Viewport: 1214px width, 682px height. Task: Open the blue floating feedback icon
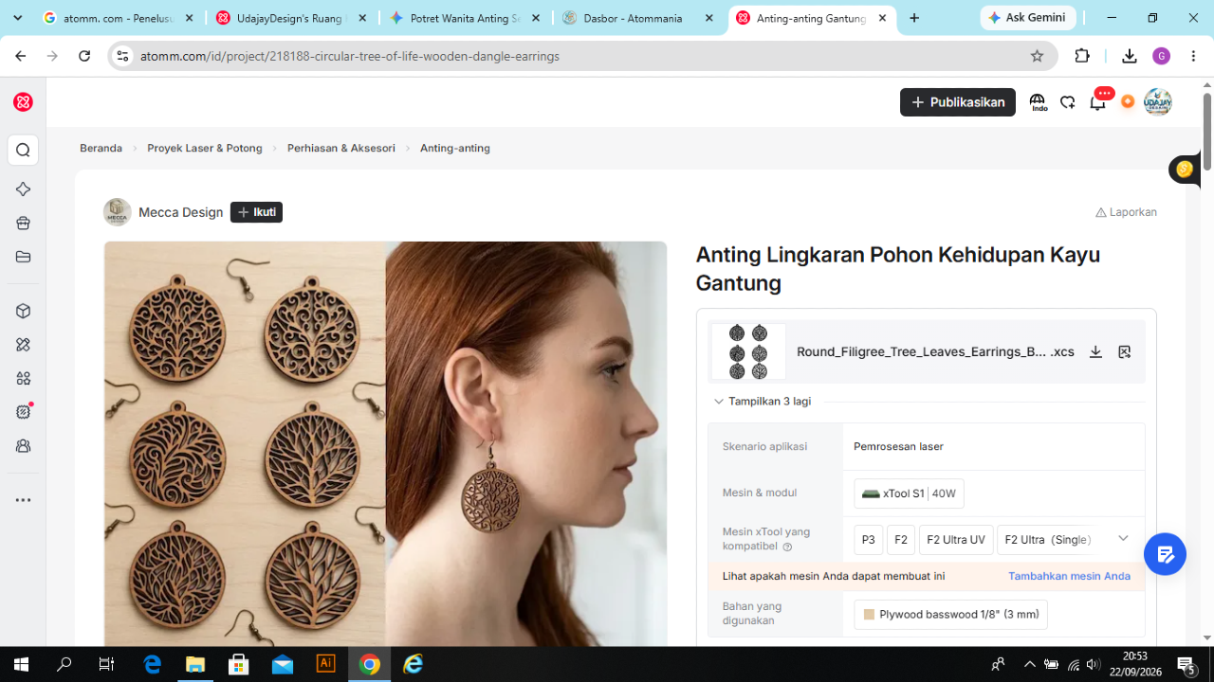tap(1166, 554)
